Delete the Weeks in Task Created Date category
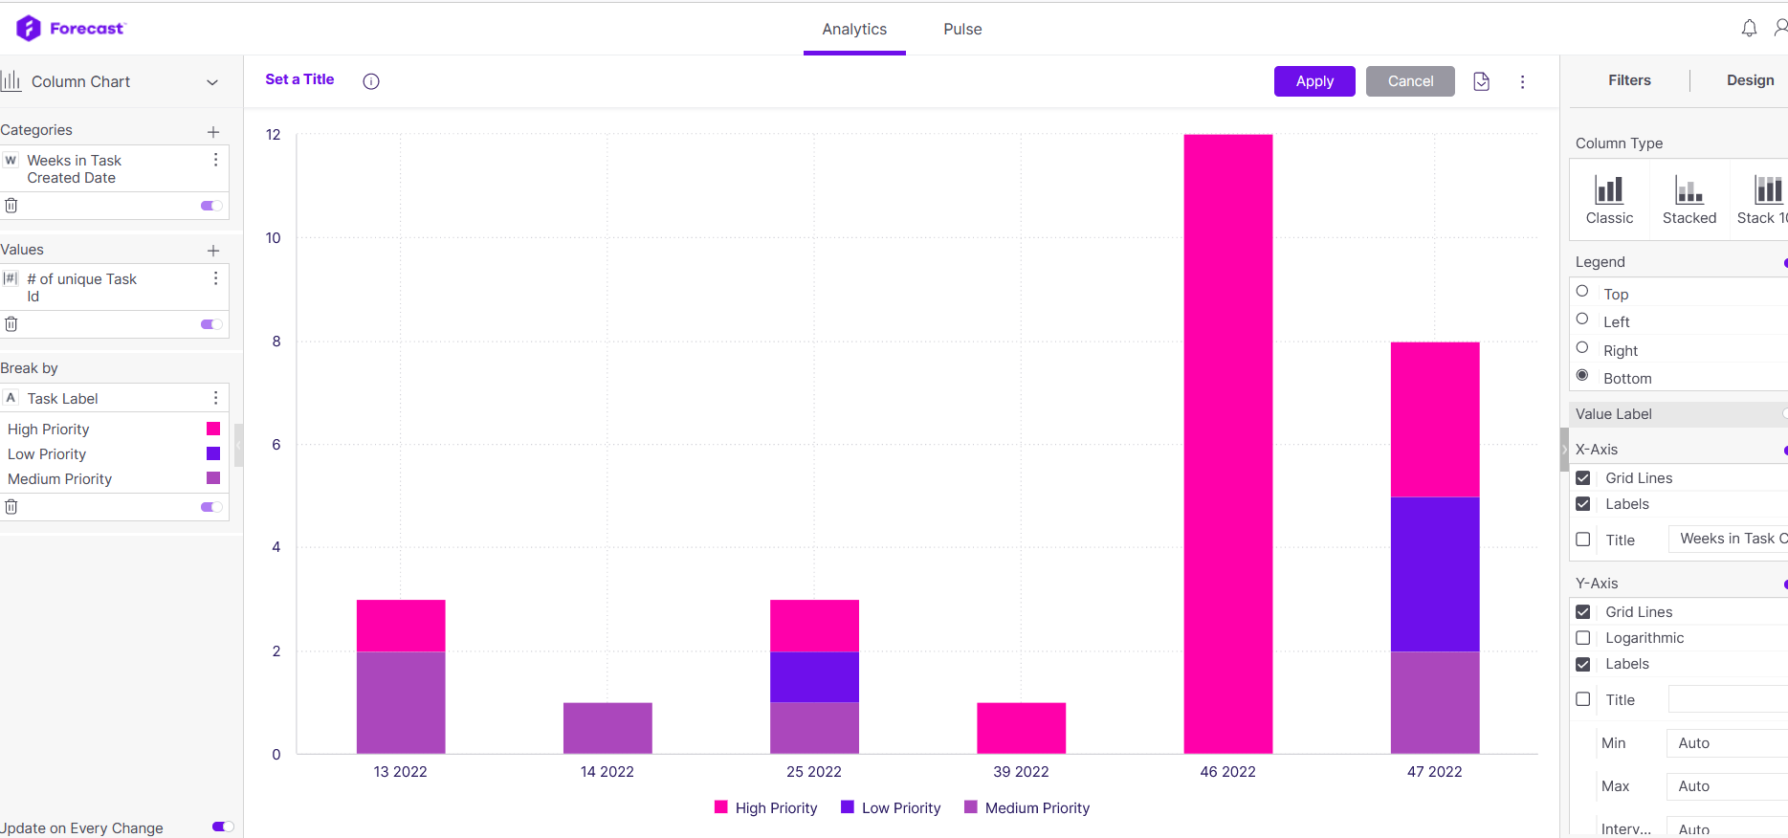The image size is (1788, 838). pos(11,206)
